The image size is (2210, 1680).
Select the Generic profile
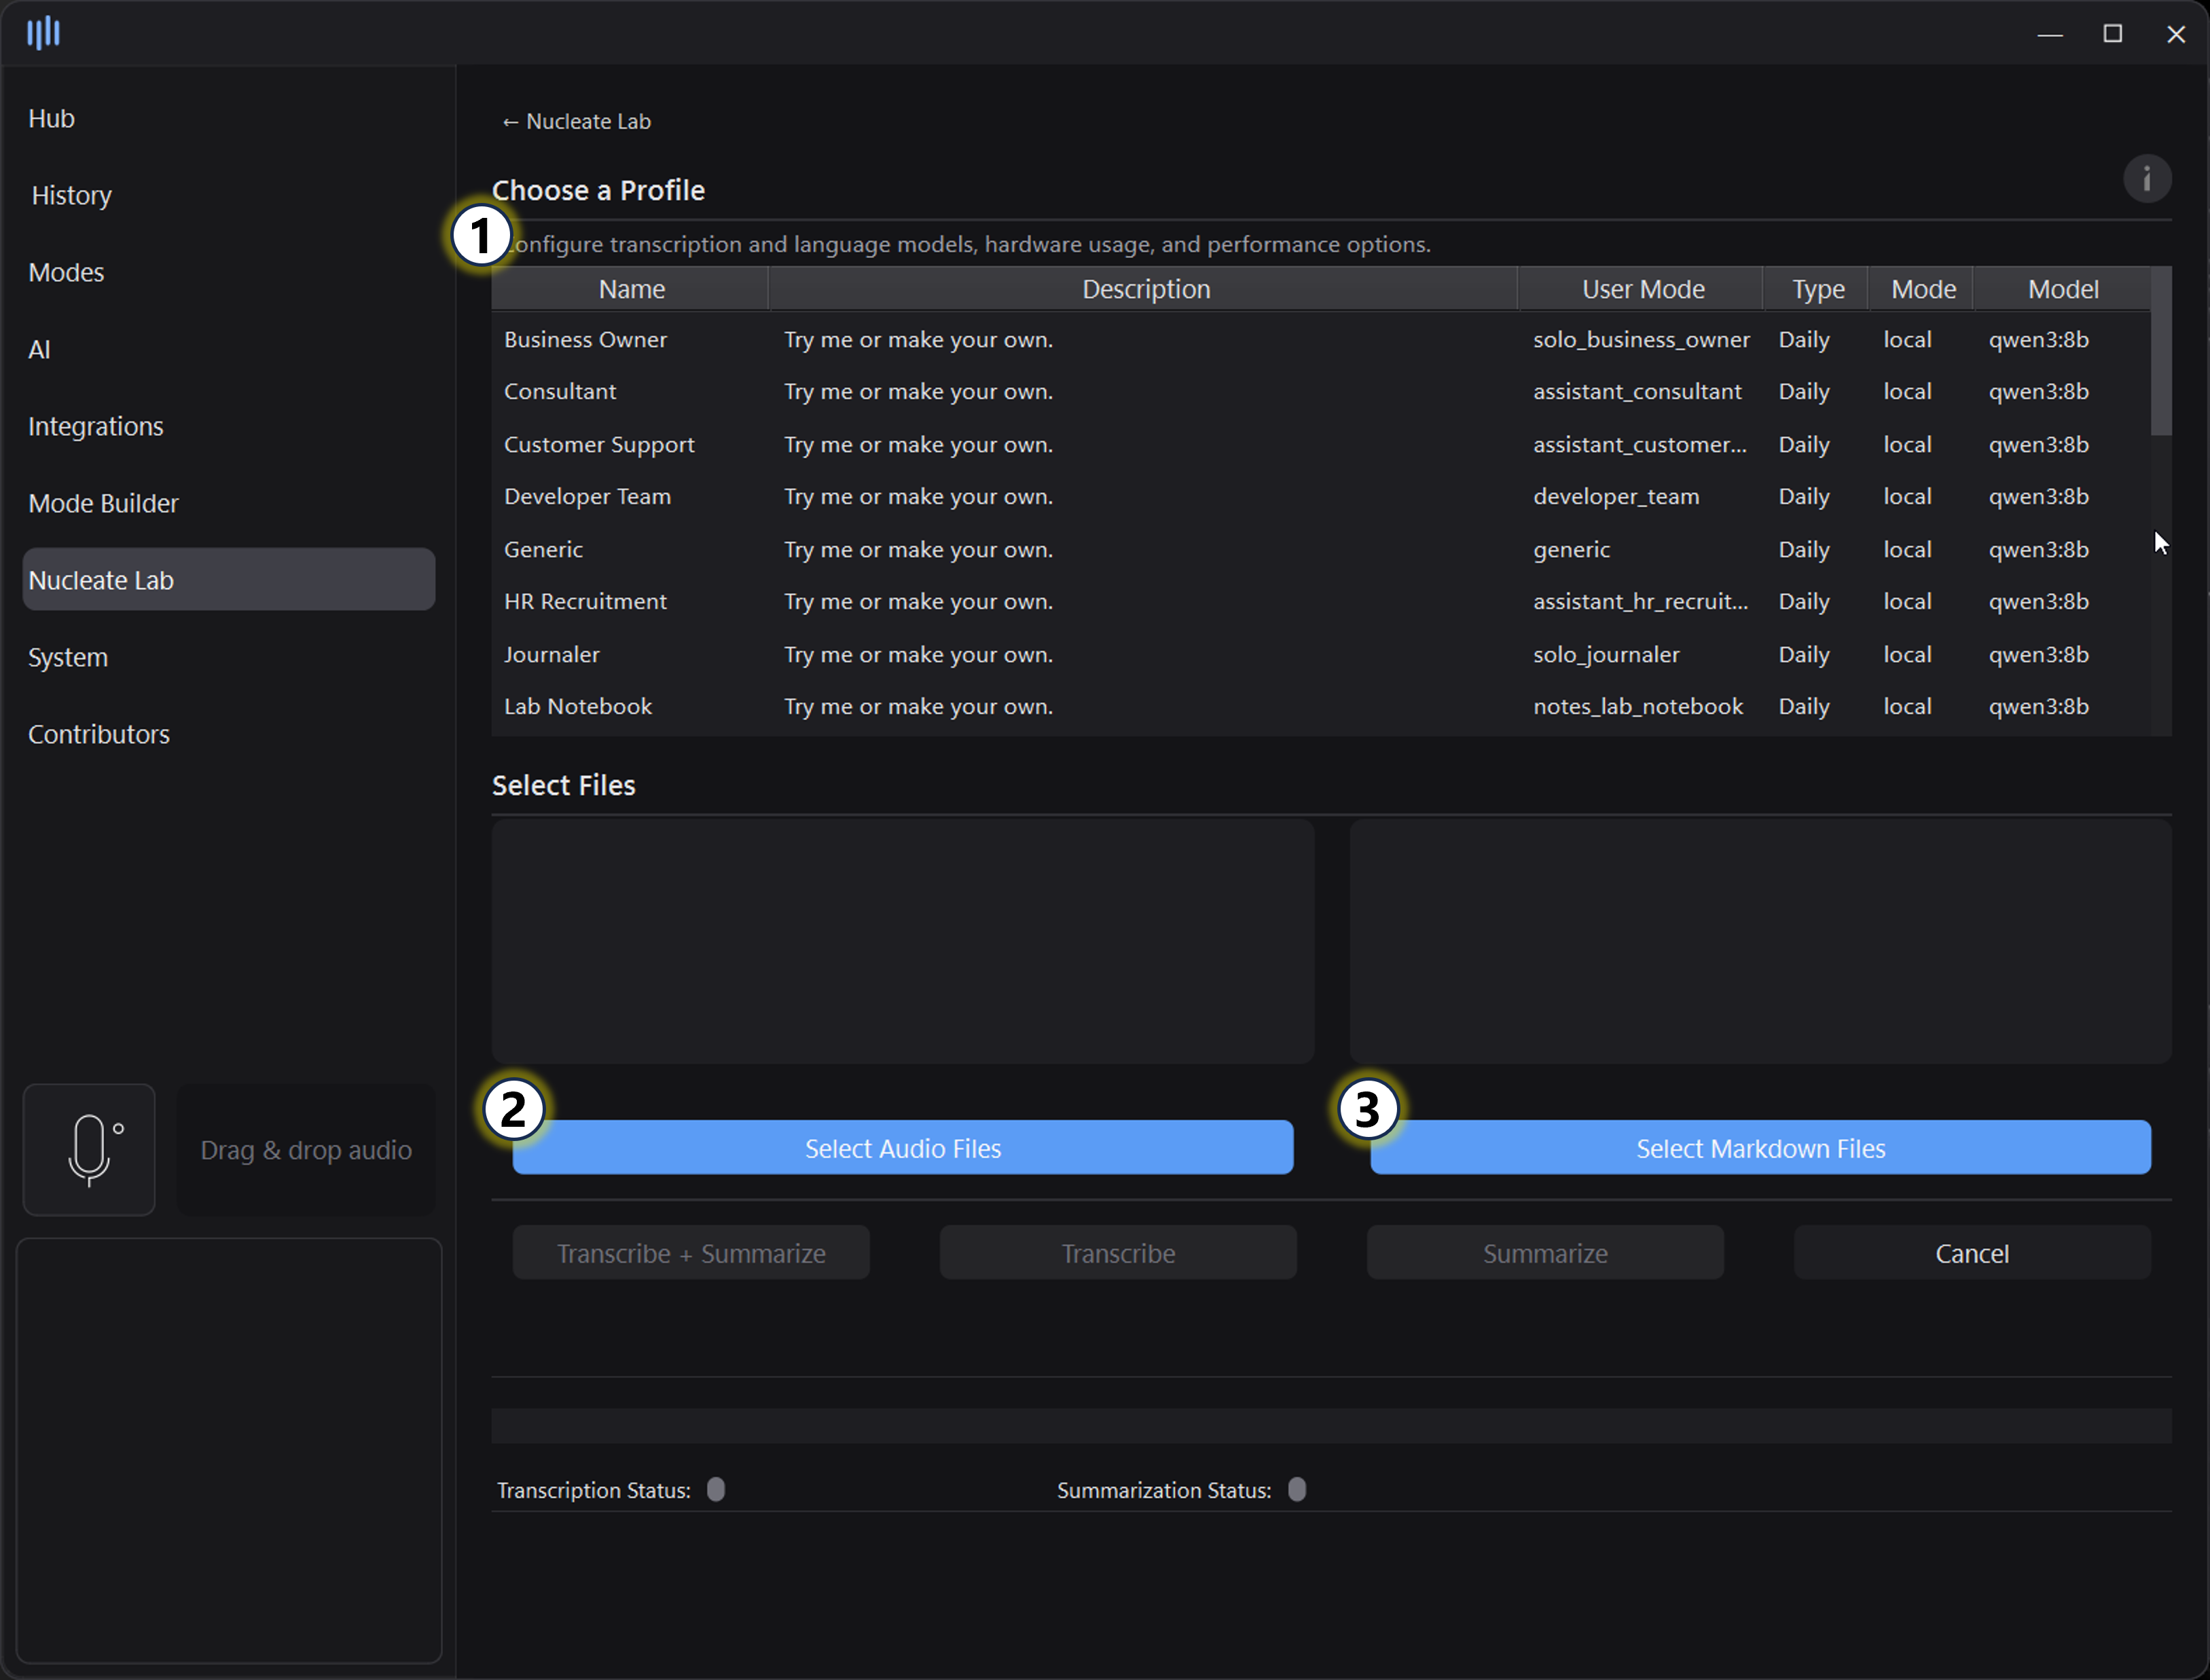click(x=1320, y=549)
